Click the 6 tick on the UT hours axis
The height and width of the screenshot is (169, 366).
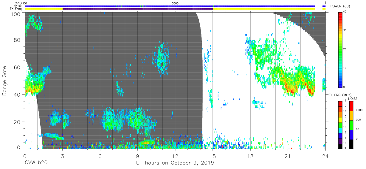click(x=100, y=156)
